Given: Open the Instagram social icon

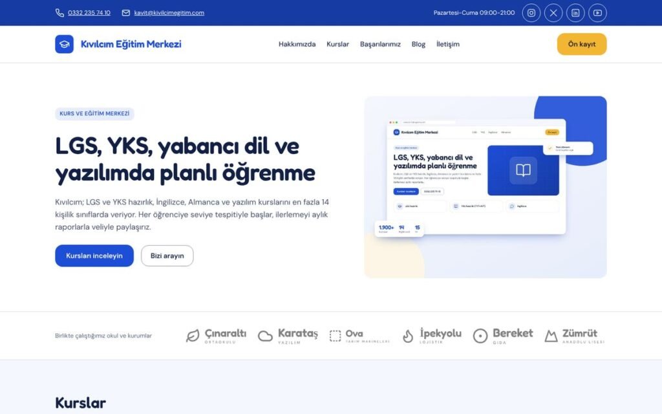Looking at the screenshot, I should 531,13.
